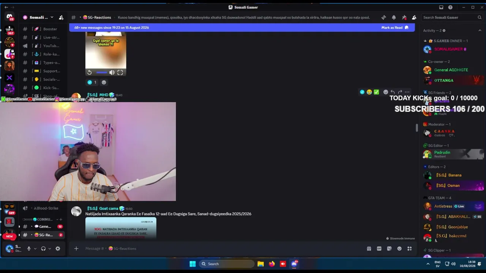
Task: Replay the video attachment
Action: coord(90,72)
